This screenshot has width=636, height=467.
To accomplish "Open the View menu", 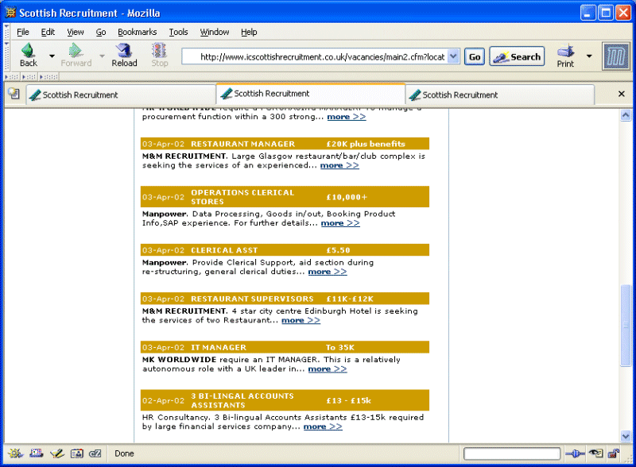I will (x=76, y=32).
